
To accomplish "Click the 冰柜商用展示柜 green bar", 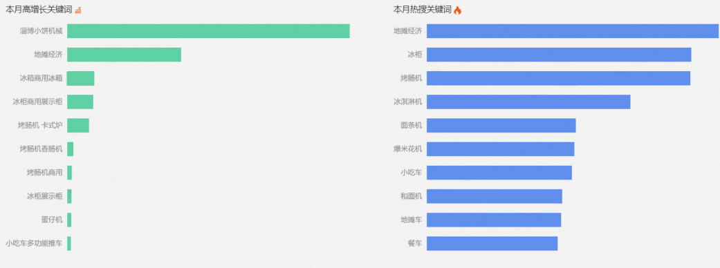I will 80,102.
